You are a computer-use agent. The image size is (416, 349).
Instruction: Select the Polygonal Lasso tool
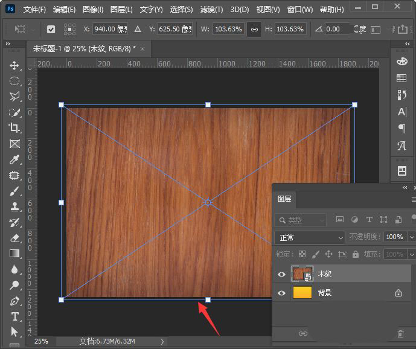tap(14, 97)
